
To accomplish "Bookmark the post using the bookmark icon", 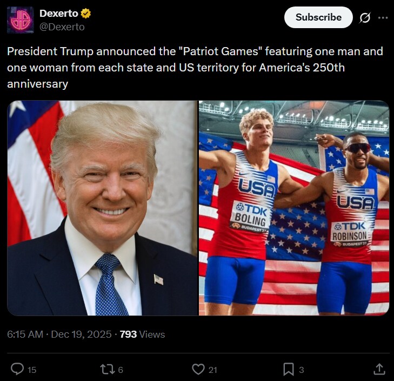I will [x=289, y=369].
